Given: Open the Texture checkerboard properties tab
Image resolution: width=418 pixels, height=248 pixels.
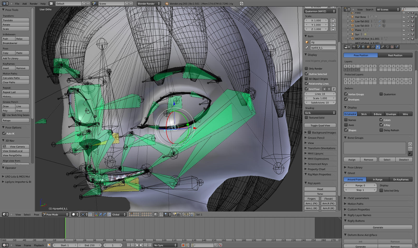Looking at the screenshot, I should pyautogui.click(x=392, y=47).
